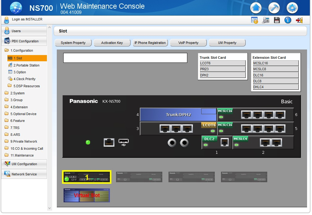This screenshot has width=312, height=215.
Task: Open the Maintenance hammer icon
Action: tap(274, 8)
